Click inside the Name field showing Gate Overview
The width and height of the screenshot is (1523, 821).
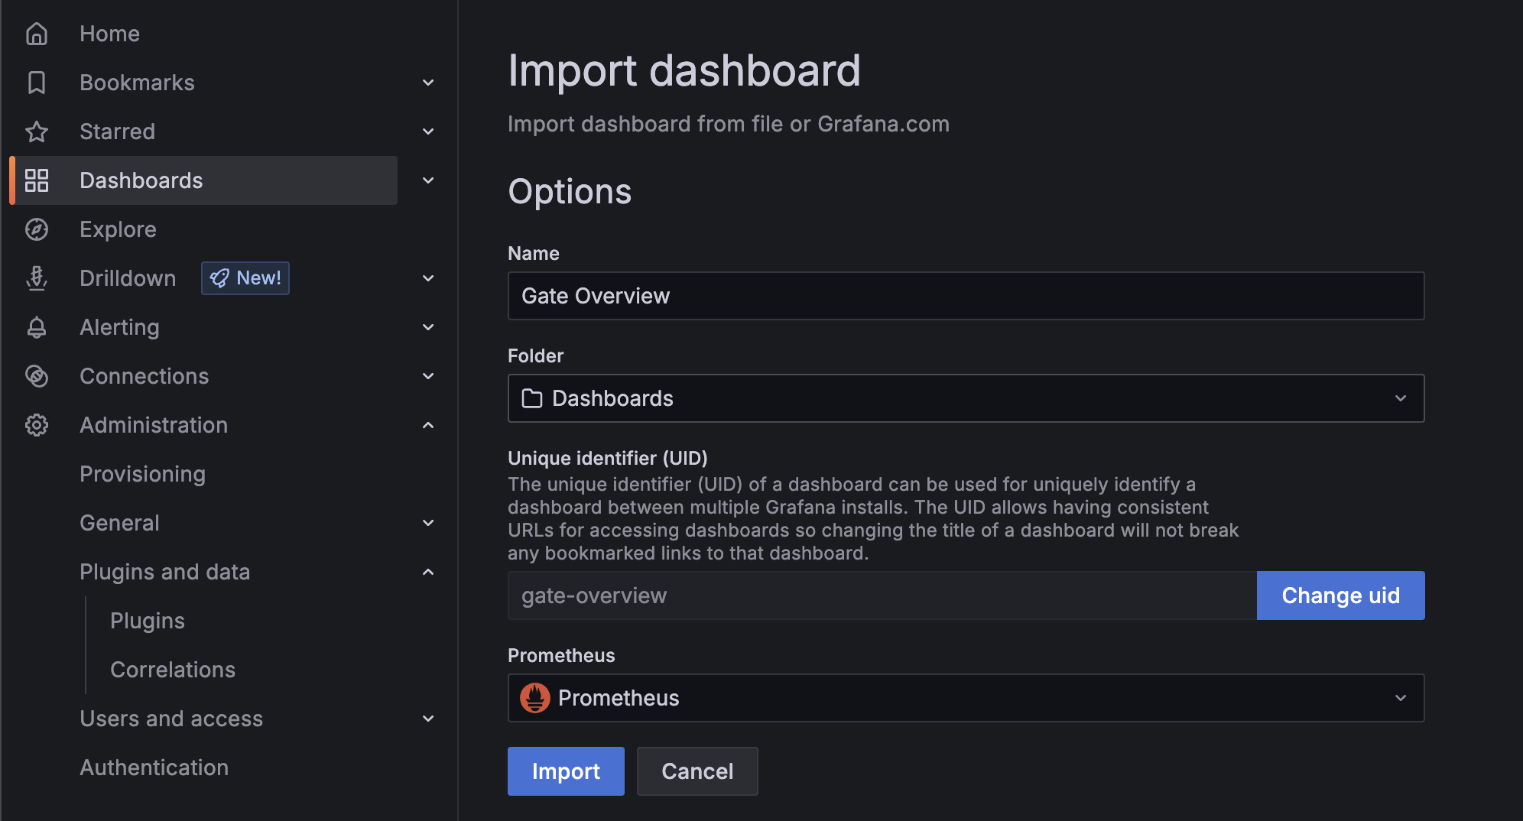[966, 296]
